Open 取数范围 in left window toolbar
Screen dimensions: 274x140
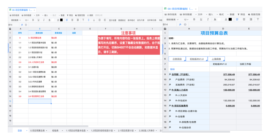[x=80, y=15]
